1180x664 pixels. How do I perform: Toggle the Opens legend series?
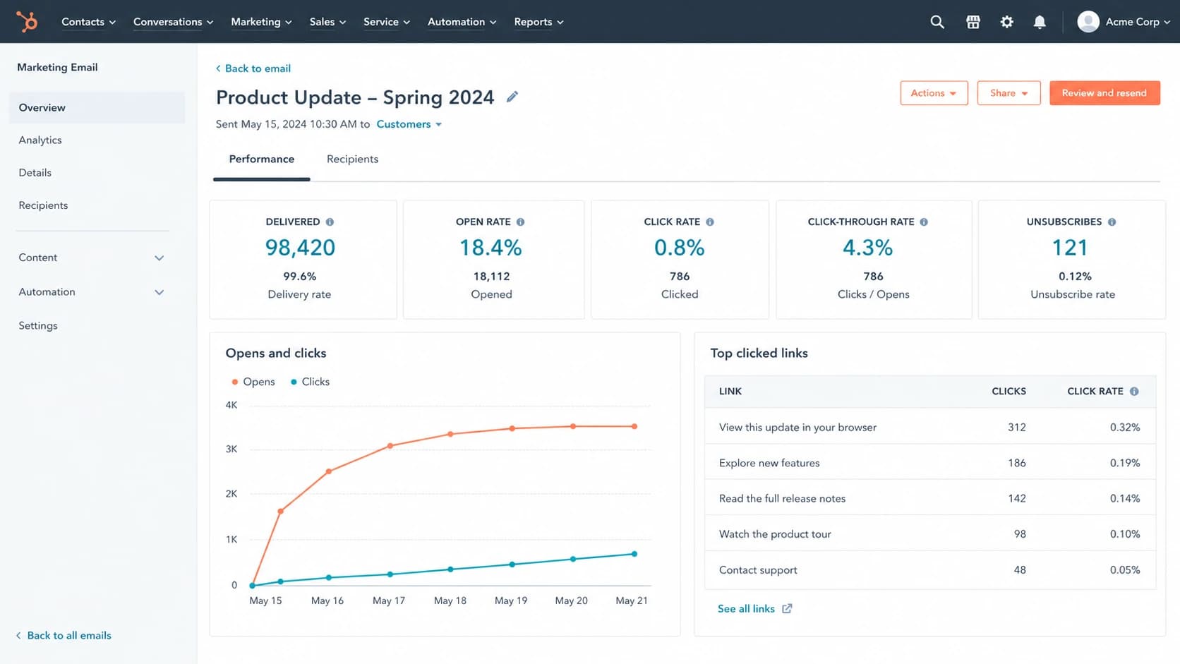[x=253, y=382]
